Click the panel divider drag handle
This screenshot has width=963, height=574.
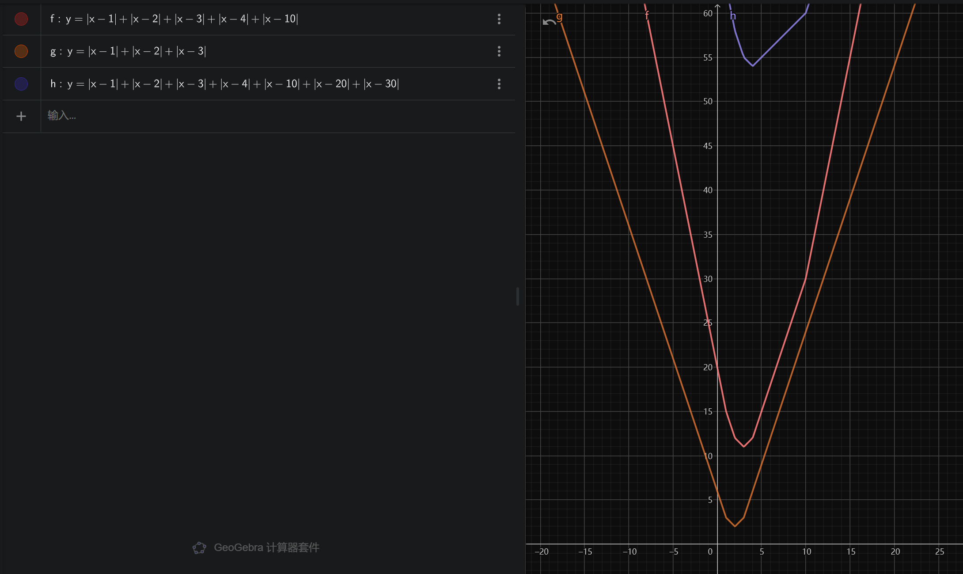point(517,296)
